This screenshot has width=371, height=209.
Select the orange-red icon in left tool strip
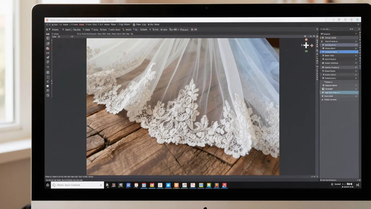coord(48,48)
